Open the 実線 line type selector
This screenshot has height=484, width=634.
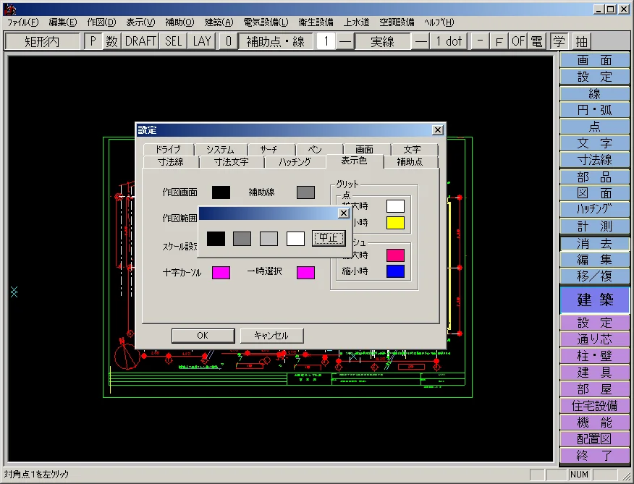382,41
